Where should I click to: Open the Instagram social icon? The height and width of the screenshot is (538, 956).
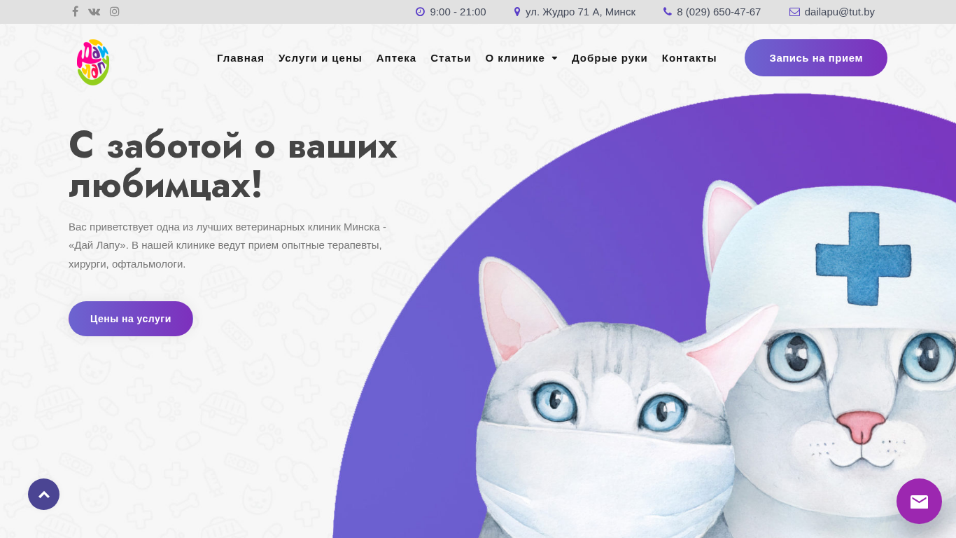point(115,11)
